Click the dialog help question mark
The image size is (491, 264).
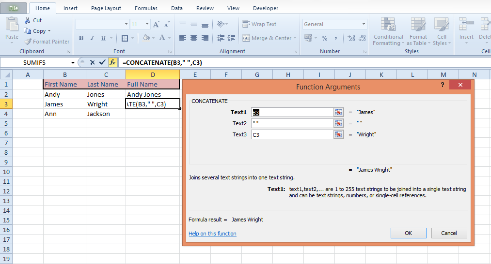point(443,85)
